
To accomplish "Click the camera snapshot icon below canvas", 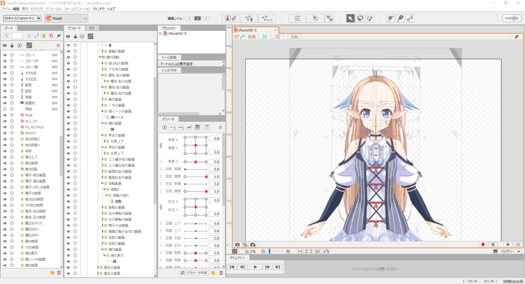I will click(x=237, y=245).
